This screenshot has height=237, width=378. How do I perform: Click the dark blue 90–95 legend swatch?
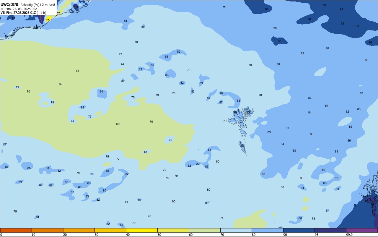coord(299,230)
